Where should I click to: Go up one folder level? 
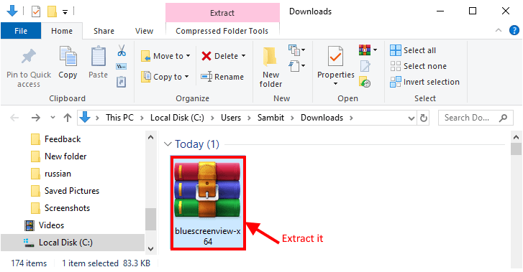pyautogui.click(x=68, y=118)
